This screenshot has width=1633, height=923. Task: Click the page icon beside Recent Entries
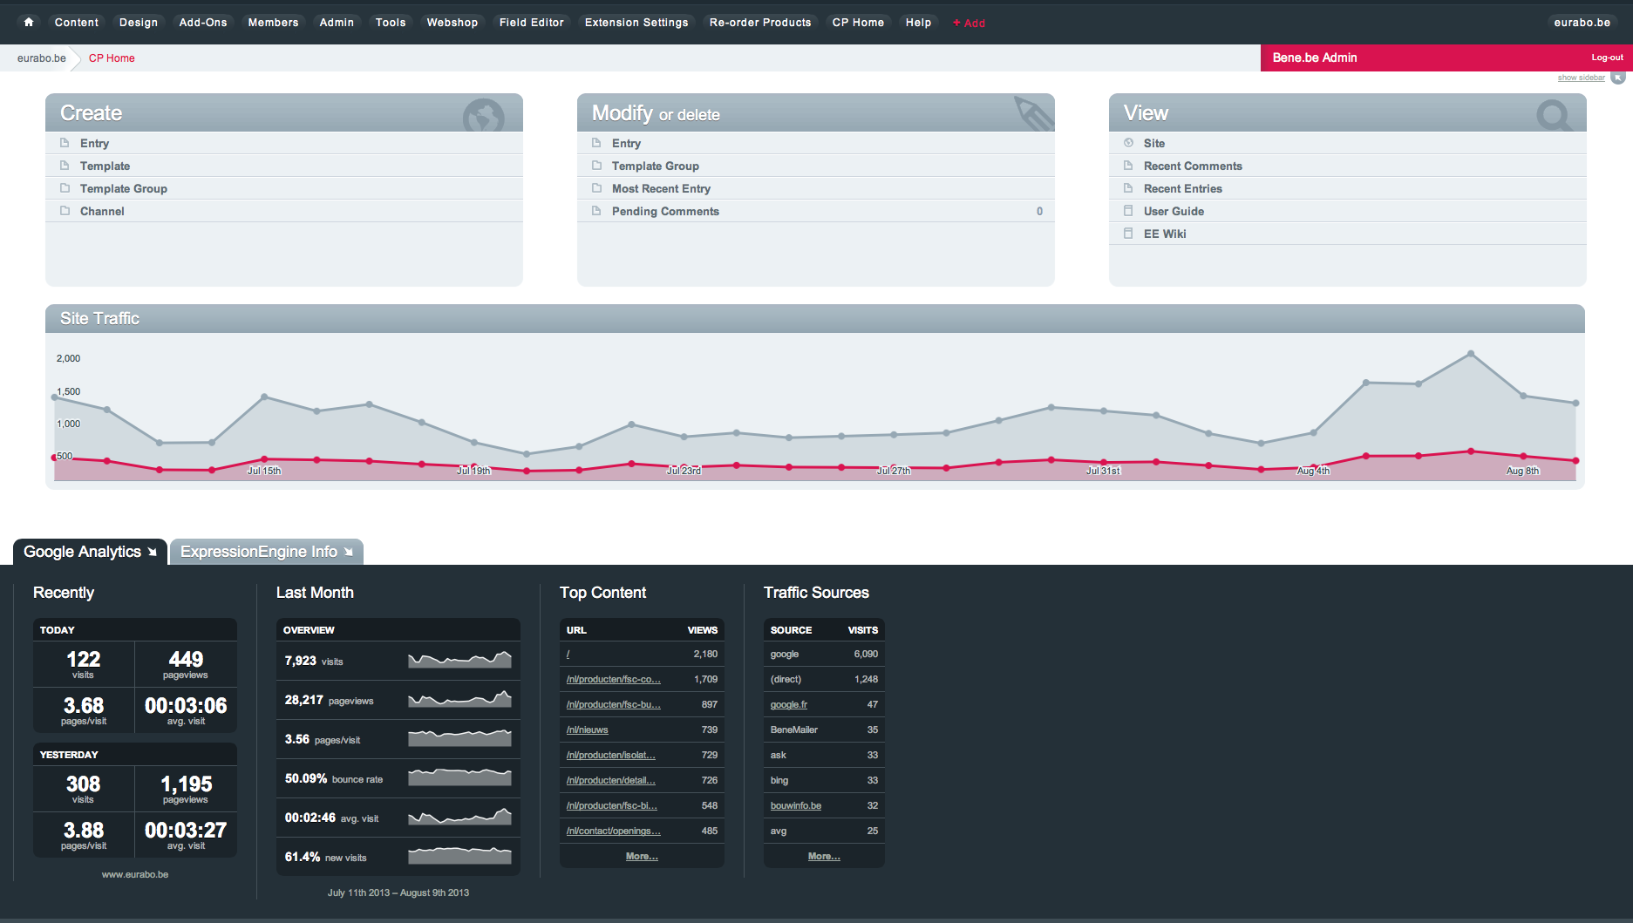(1128, 188)
